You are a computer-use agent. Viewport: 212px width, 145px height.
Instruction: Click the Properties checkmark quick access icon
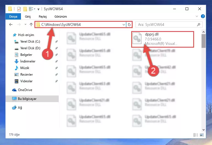tap(19, 9)
